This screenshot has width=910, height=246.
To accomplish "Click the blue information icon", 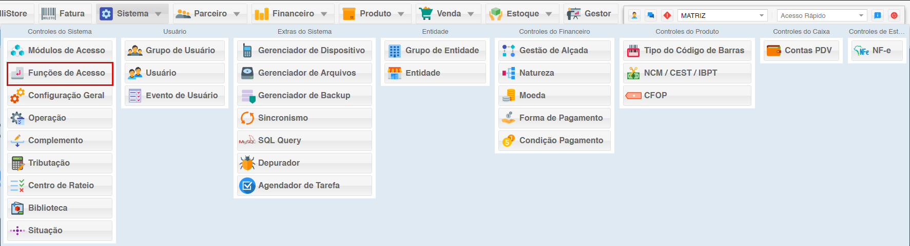I will click(x=878, y=15).
